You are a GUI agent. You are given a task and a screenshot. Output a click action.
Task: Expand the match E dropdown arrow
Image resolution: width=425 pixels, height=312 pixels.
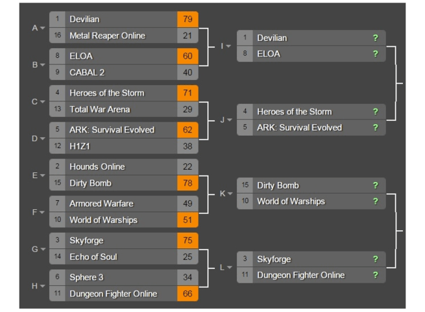pos(43,175)
